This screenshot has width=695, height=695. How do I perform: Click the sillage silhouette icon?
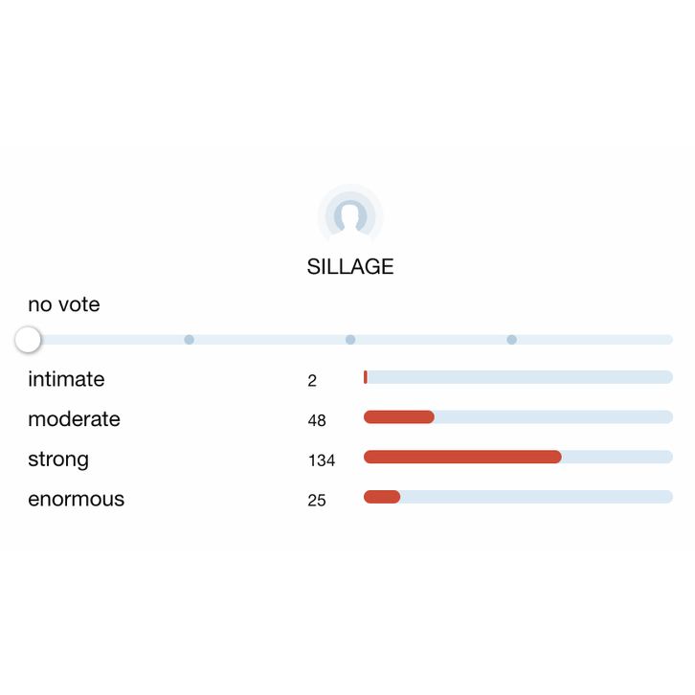[350, 216]
